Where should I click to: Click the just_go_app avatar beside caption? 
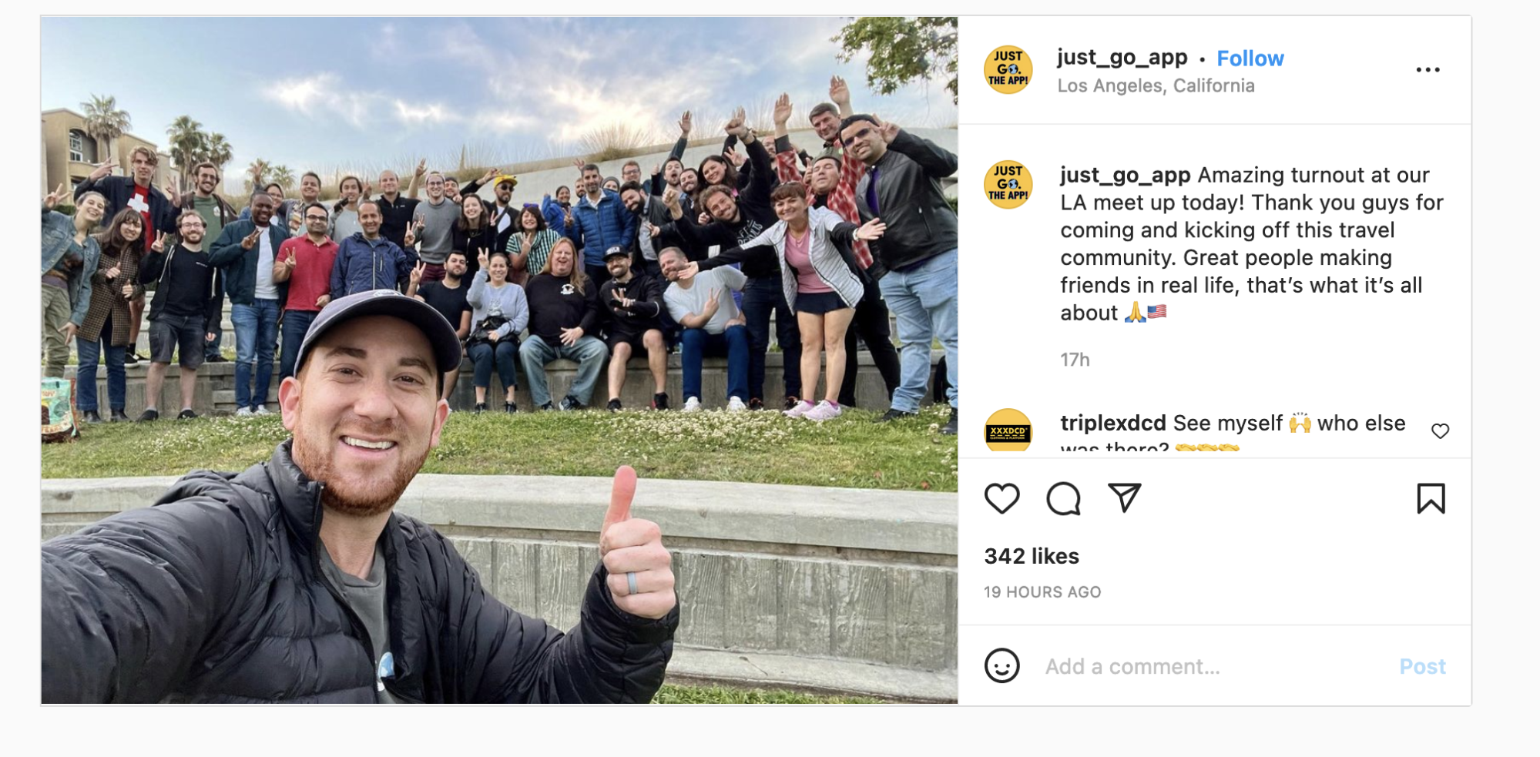click(x=1008, y=185)
